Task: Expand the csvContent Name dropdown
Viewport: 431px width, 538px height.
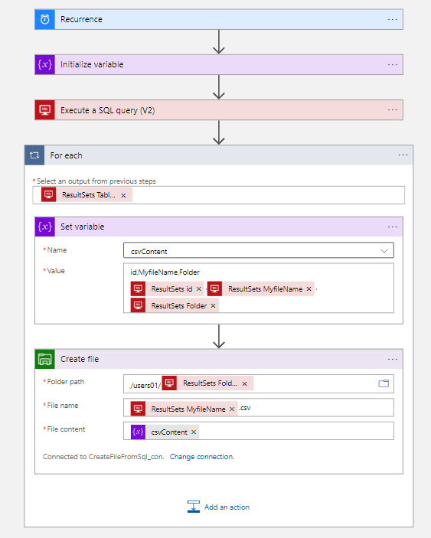Action: click(384, 251)
